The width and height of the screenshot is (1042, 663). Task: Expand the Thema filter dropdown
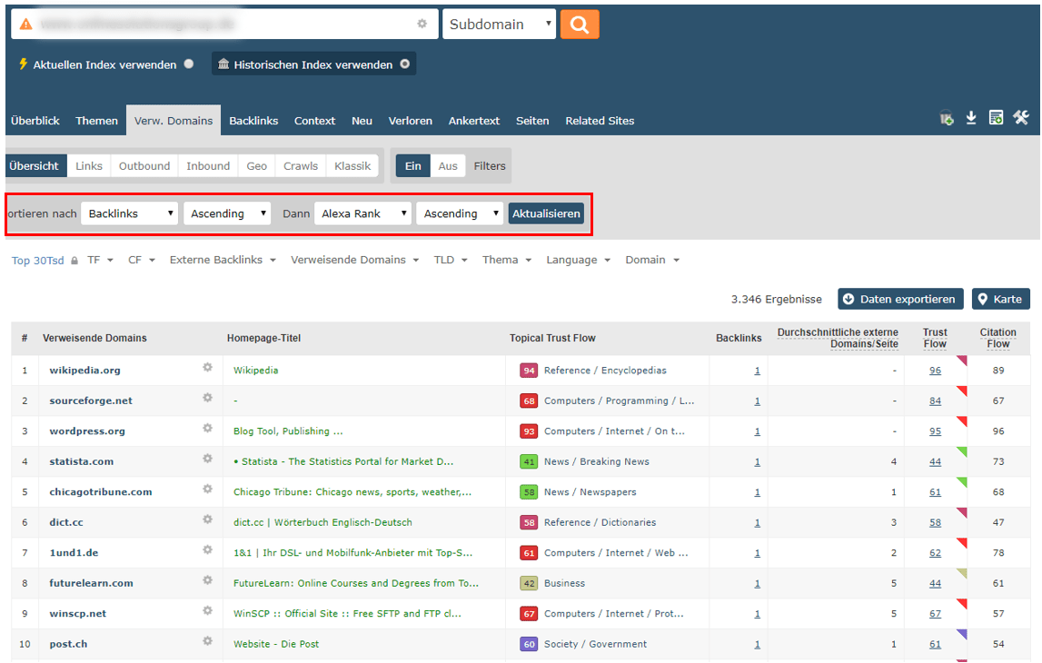click(507, 260)
